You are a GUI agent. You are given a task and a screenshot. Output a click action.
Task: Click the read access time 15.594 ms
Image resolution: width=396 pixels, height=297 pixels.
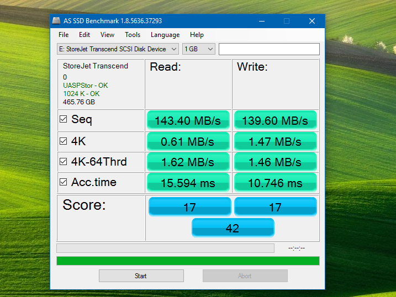(188, 183)
